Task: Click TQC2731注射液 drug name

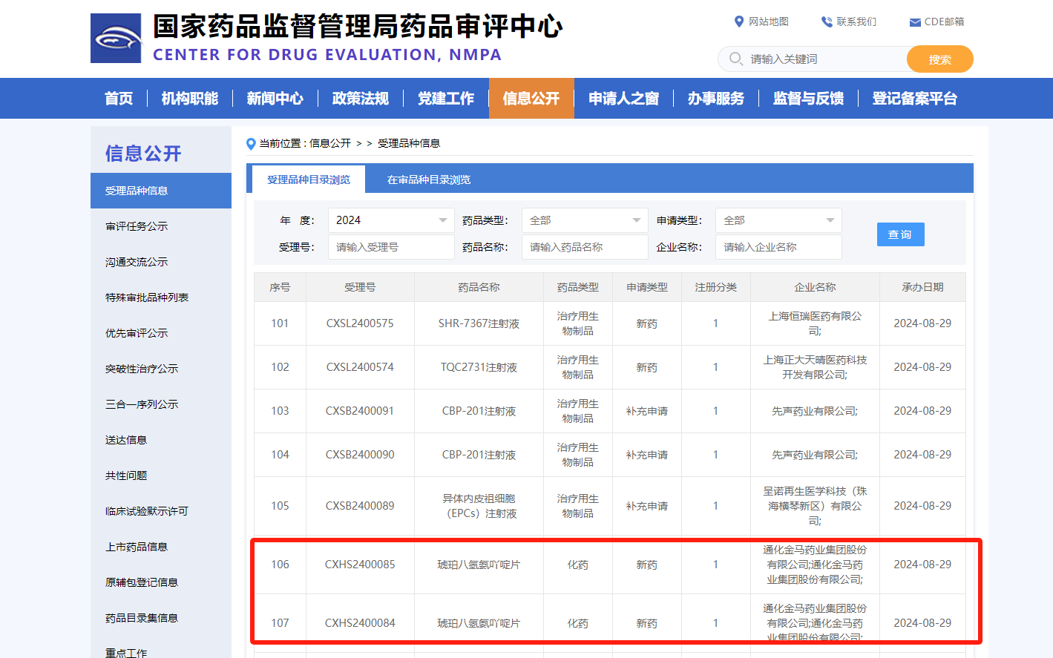Action: click(x=479, y=367)
